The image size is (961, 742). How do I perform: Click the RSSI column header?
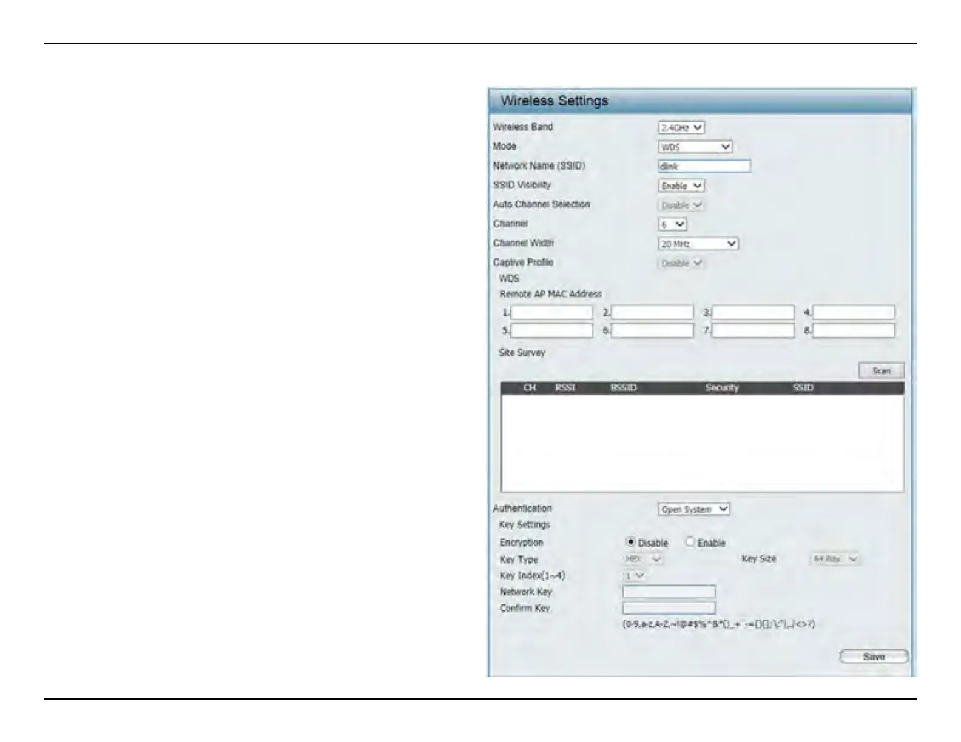[565, 387]
